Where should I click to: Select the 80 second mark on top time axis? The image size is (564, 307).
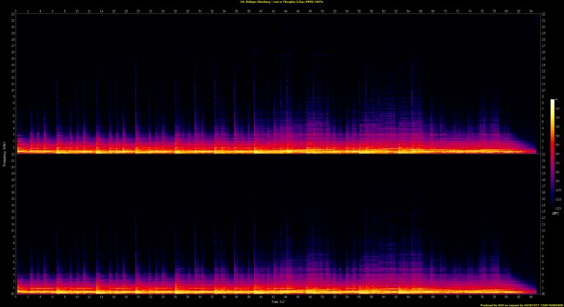click(506, 11)
